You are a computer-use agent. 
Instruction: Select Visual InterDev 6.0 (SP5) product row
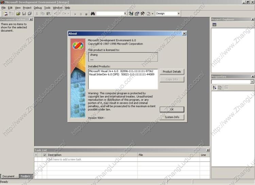coord(122,74)
